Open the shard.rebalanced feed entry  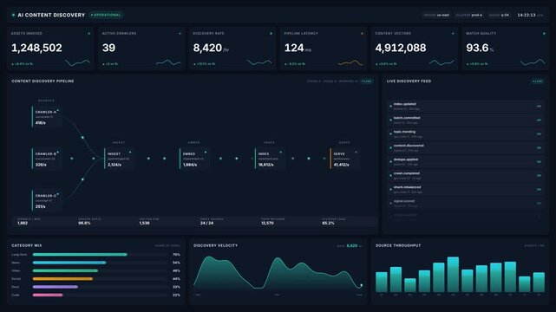point(466,190)
